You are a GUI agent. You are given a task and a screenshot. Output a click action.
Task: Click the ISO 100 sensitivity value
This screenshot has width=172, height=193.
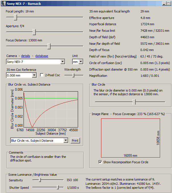72,180
